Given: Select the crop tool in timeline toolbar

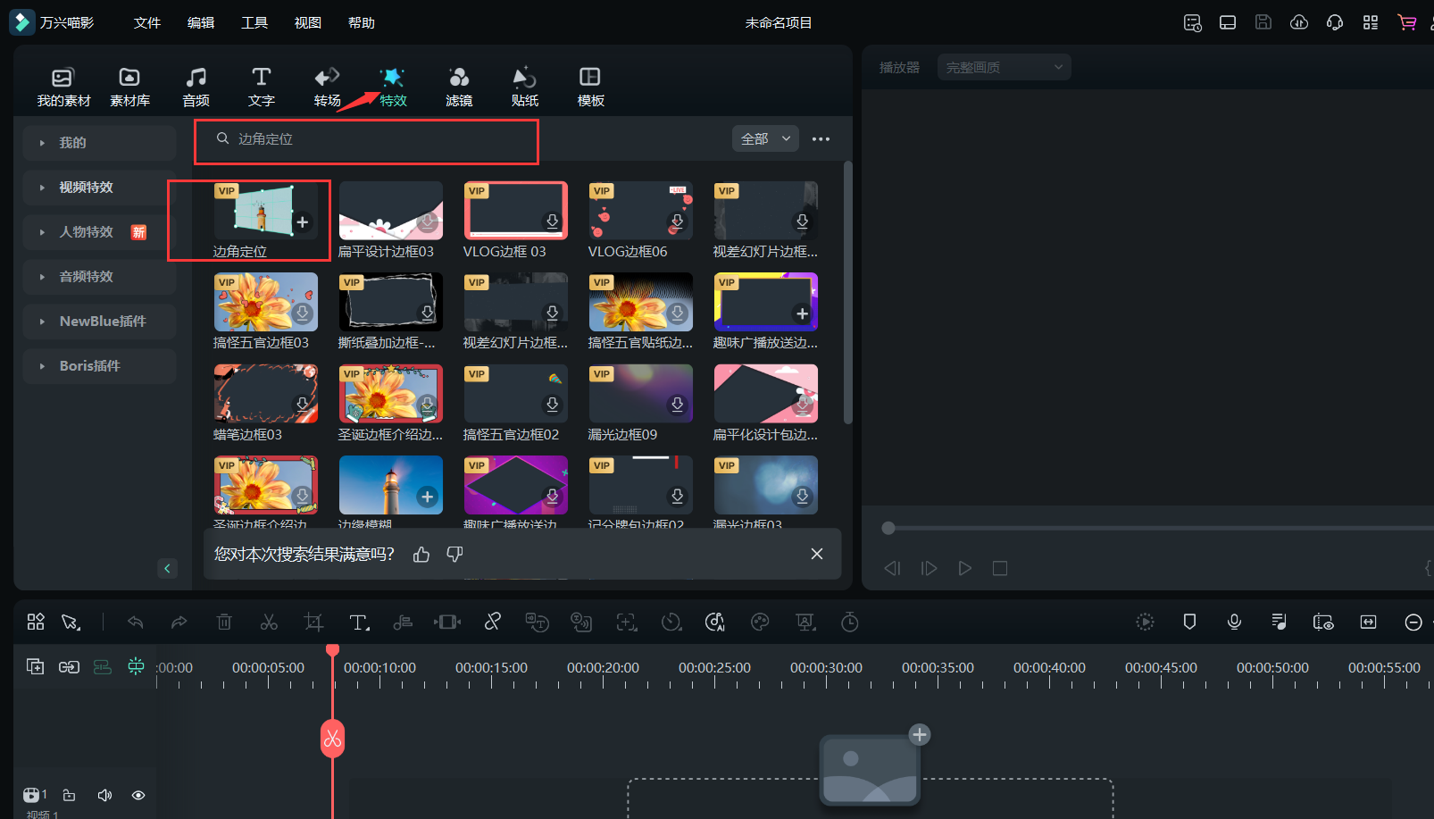Looking at the screenshot, I should tap(313, 623).
